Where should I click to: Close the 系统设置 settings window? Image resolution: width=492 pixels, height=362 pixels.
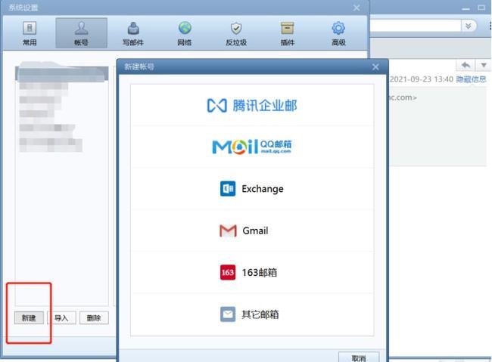coord(357,8)
